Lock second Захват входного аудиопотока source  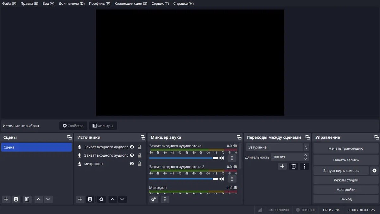pos(140,155)
